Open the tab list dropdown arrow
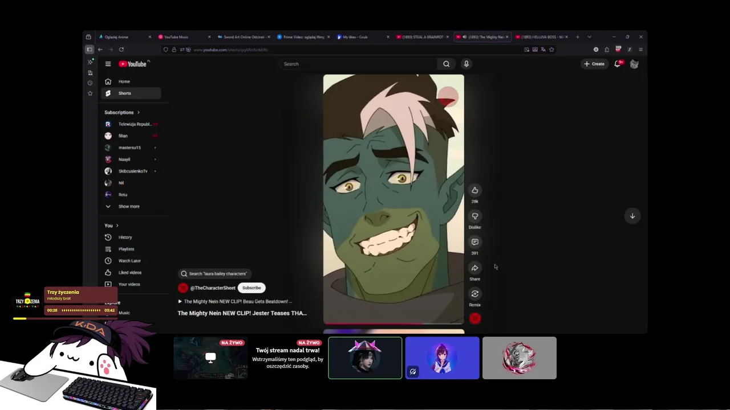 [x=589, y=37]
